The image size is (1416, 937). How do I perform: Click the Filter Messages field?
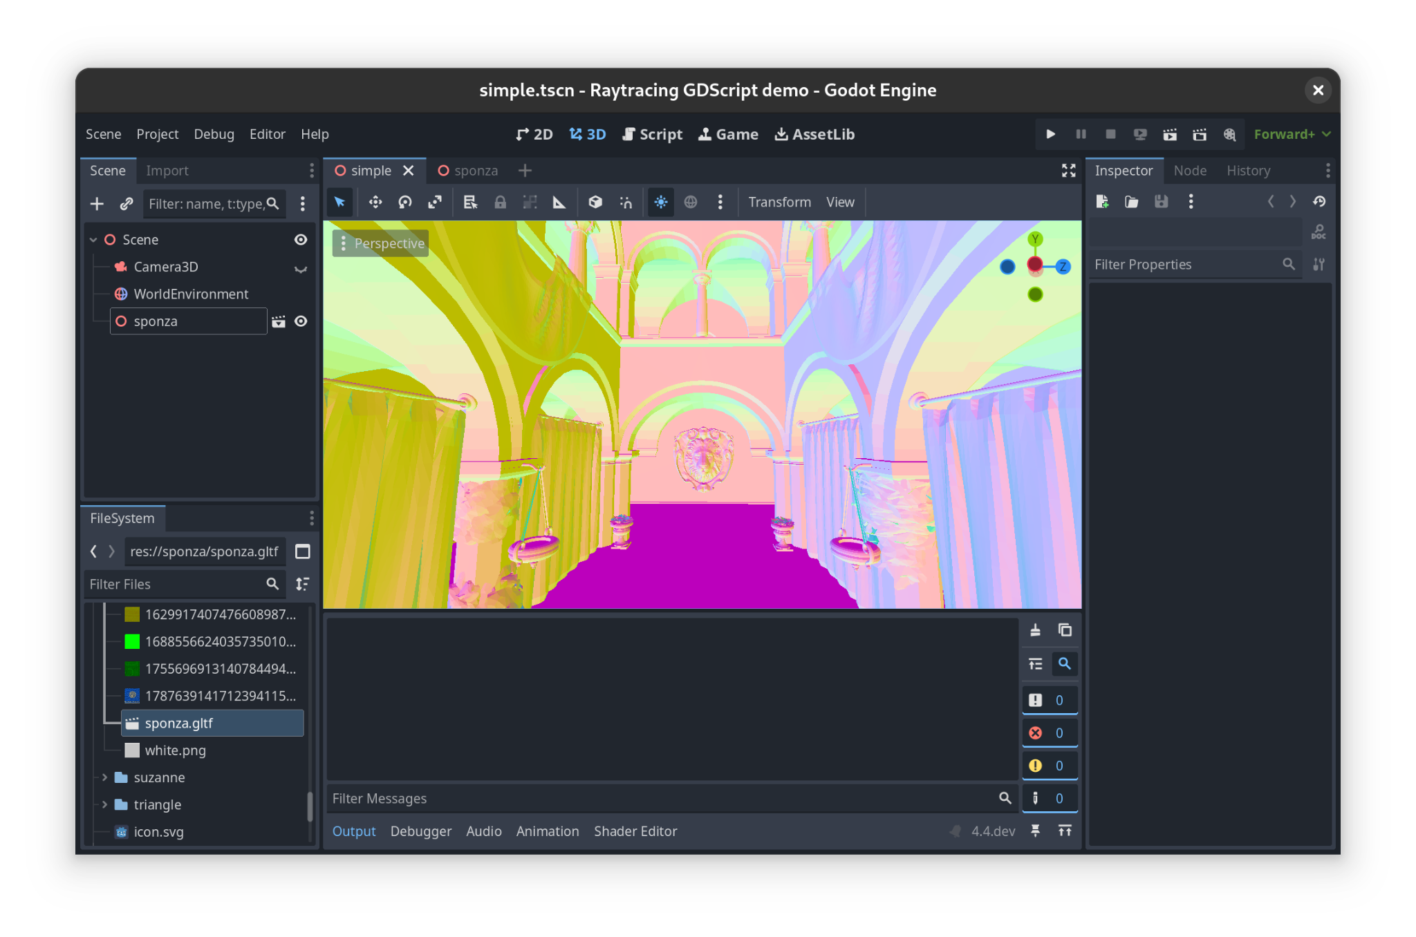coord(671,799)
